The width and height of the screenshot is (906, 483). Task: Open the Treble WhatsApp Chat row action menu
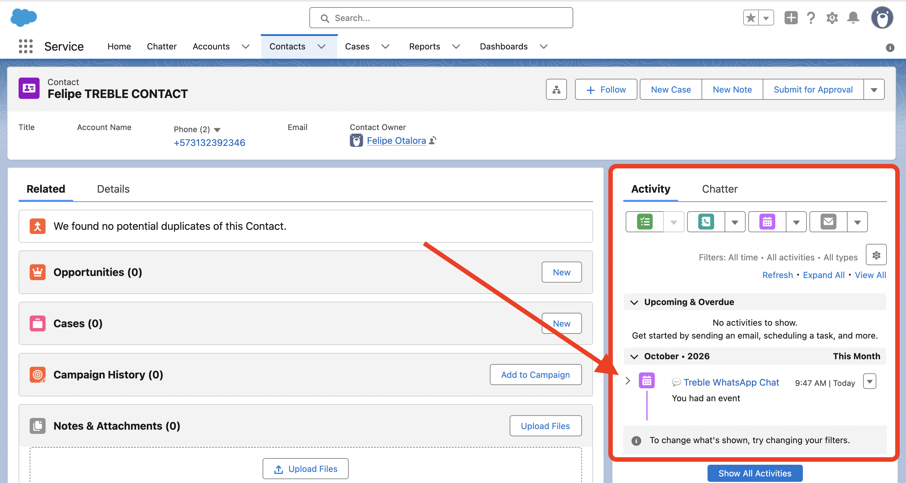click(869, 381)
